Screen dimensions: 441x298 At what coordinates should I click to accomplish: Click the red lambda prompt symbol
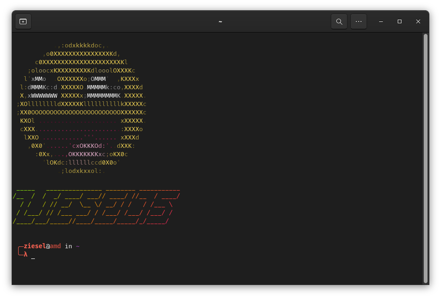click(x=26, y=254)
